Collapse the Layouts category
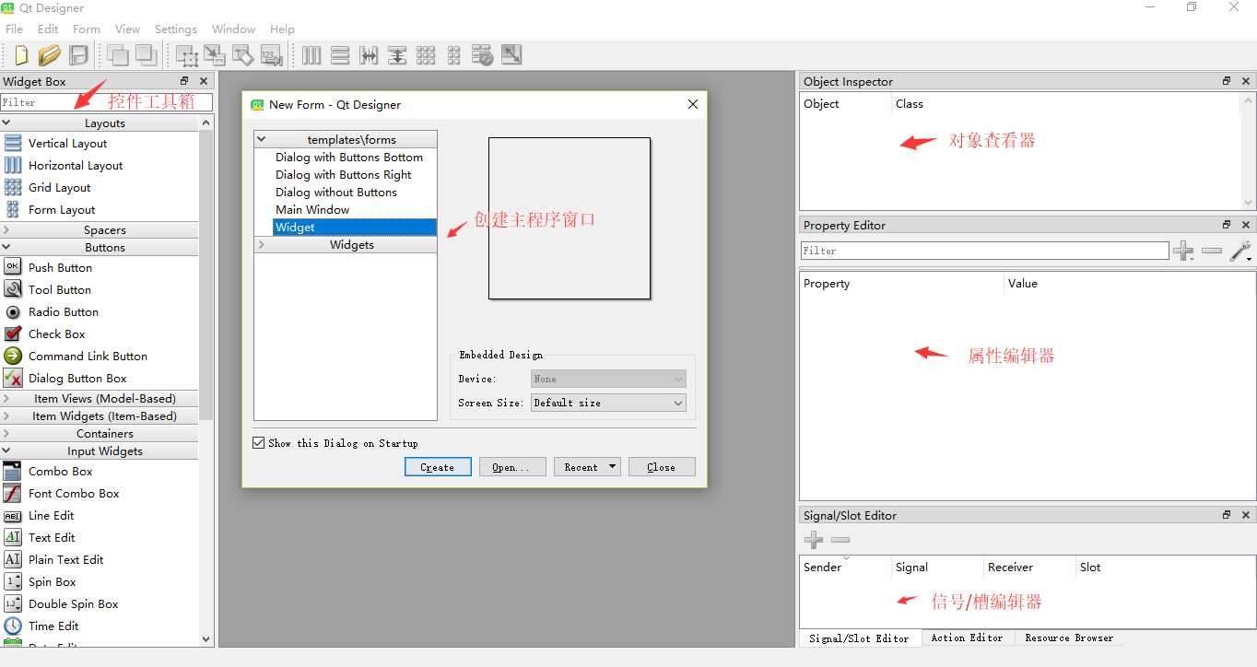The image size is (1257, 667). tap(7, 123)
